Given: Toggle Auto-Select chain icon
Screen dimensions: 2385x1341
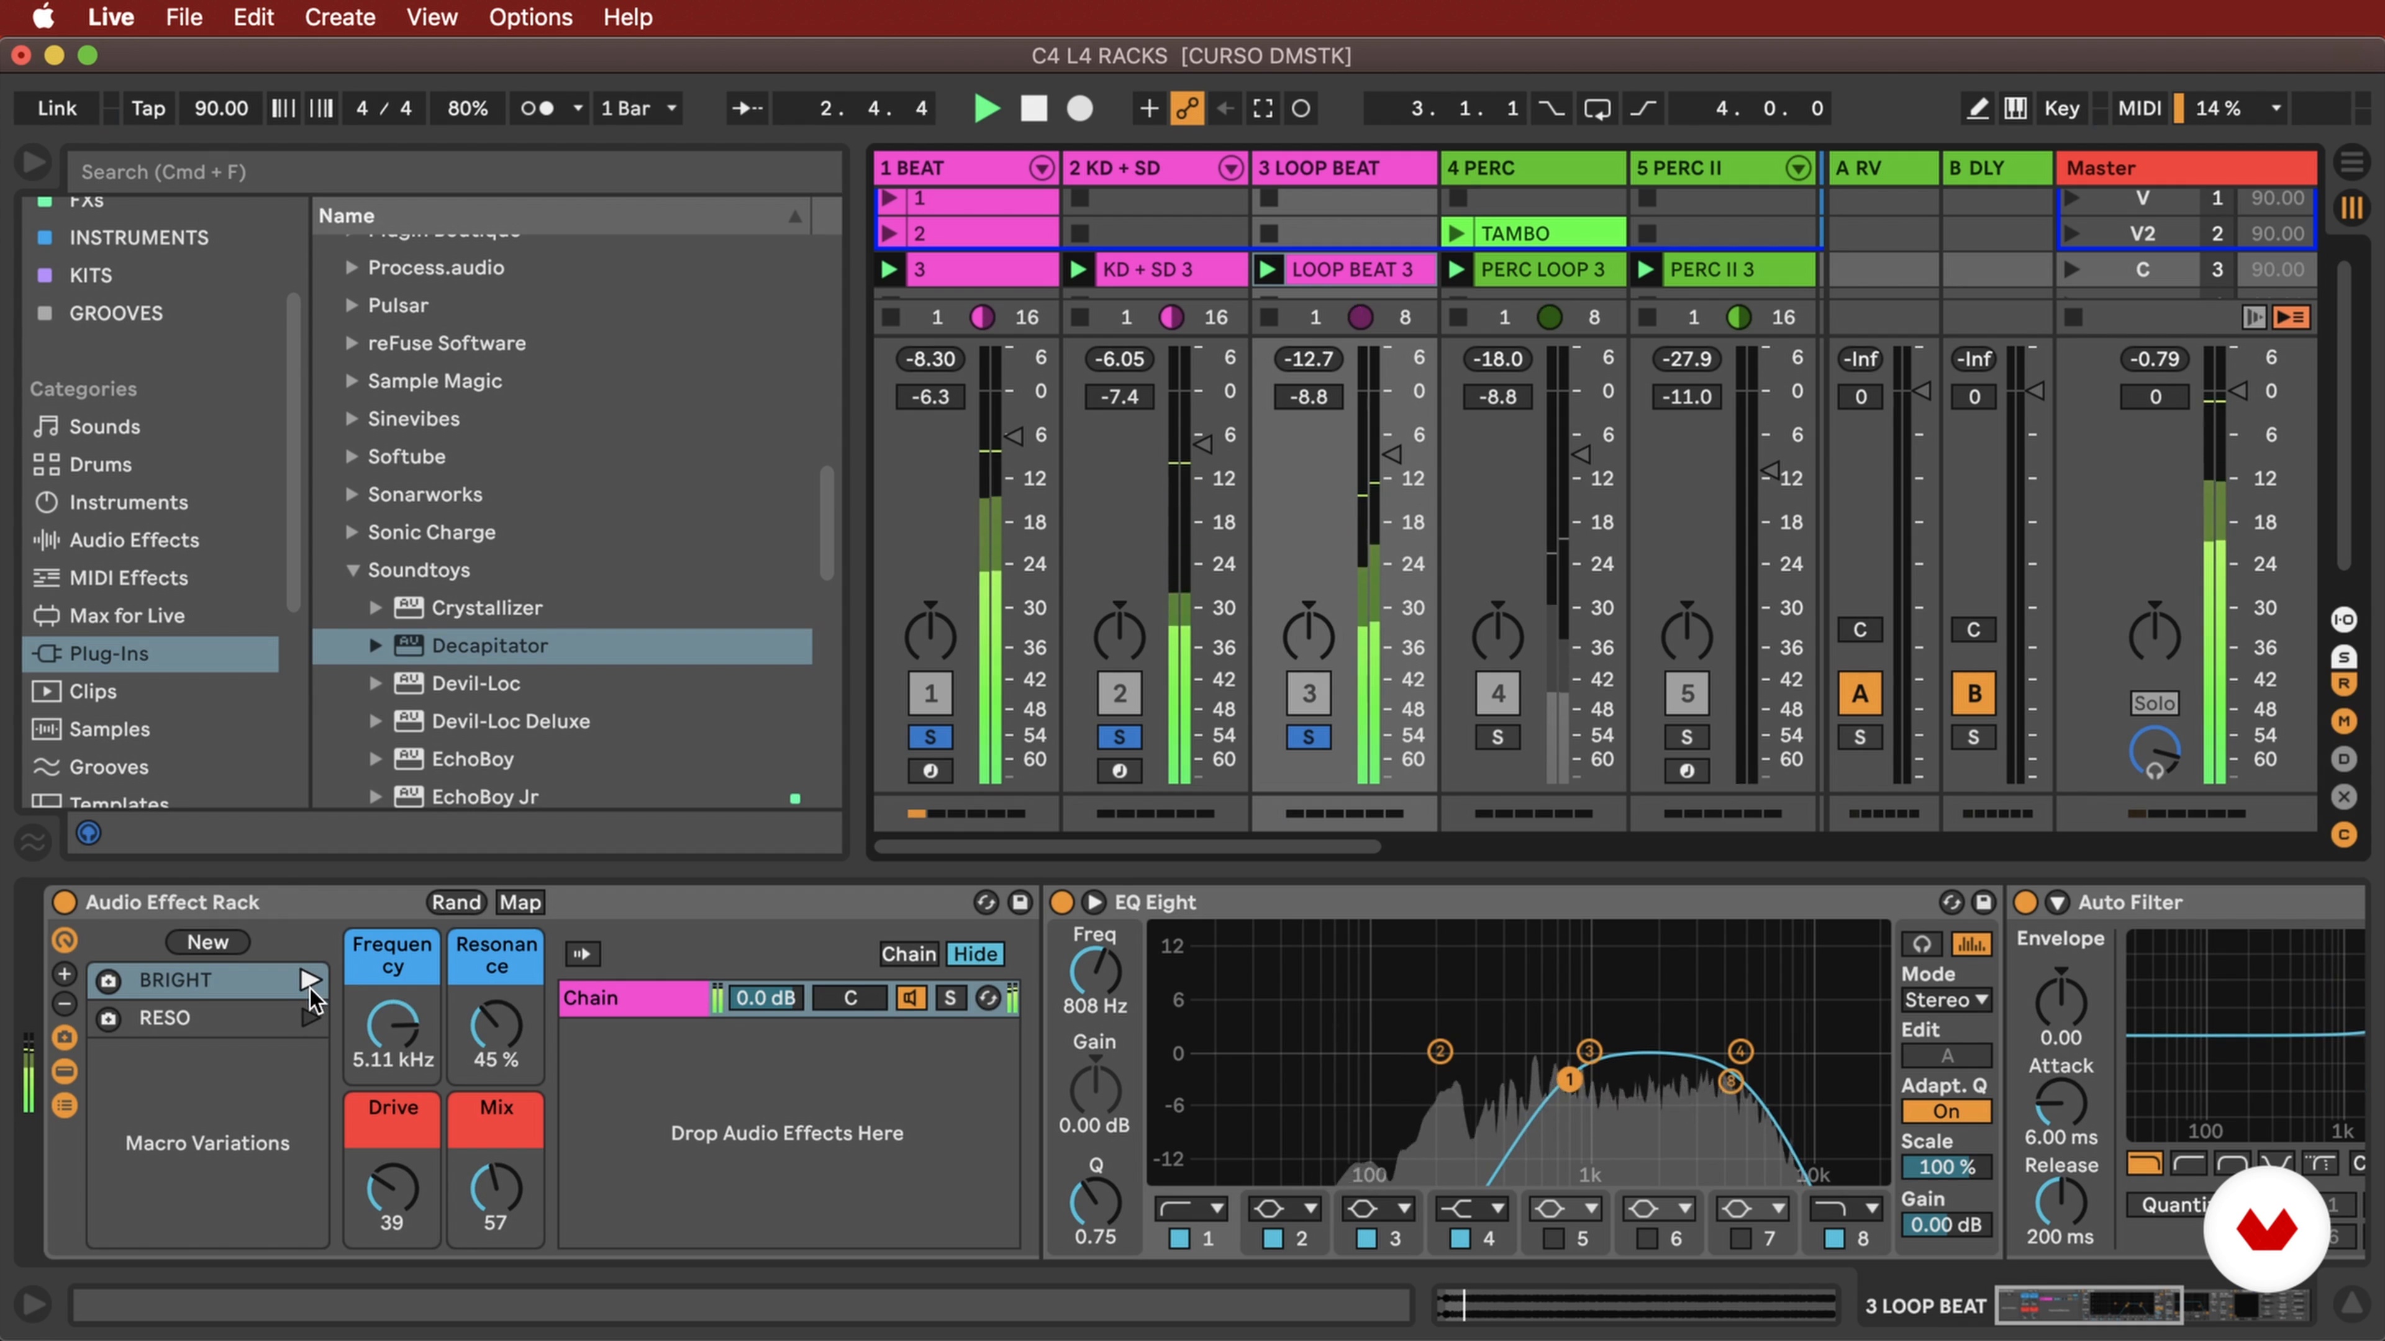Looking at the screenshot, I should 583,953.
